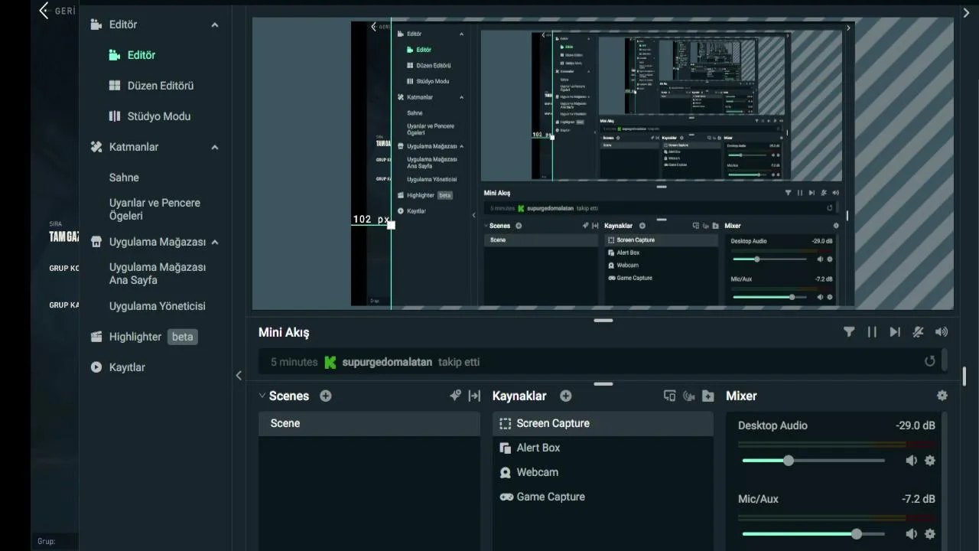The width and height of the screenshot is (979, 551).
Task: Select the Webcam source
Action: point(603,472)
